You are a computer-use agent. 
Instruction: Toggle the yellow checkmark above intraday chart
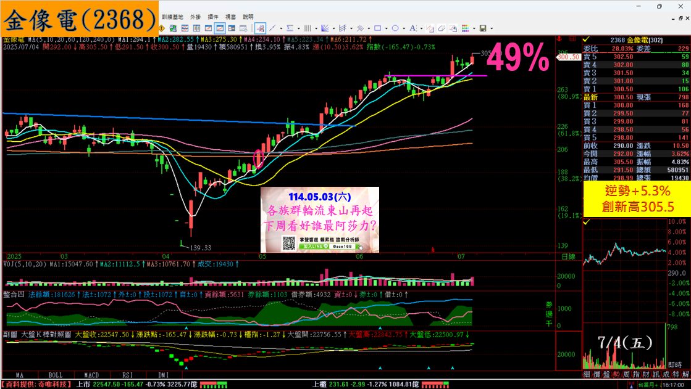point(586,222)
